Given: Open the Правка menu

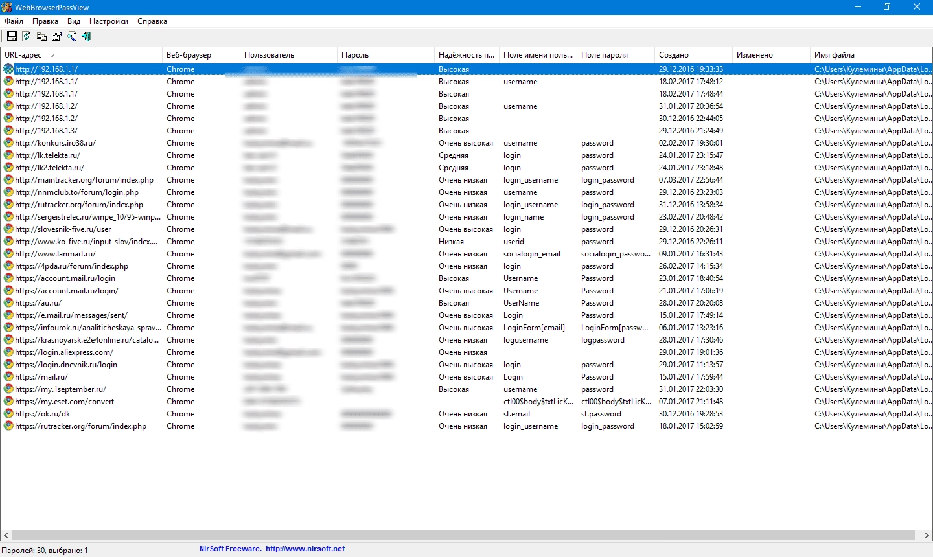Looking at the screenshot, I should click(45, 21).
